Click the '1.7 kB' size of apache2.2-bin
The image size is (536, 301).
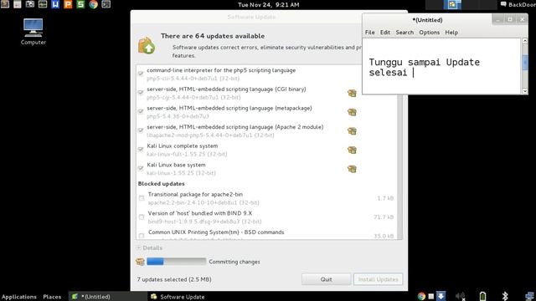click(x=385, y=198)
